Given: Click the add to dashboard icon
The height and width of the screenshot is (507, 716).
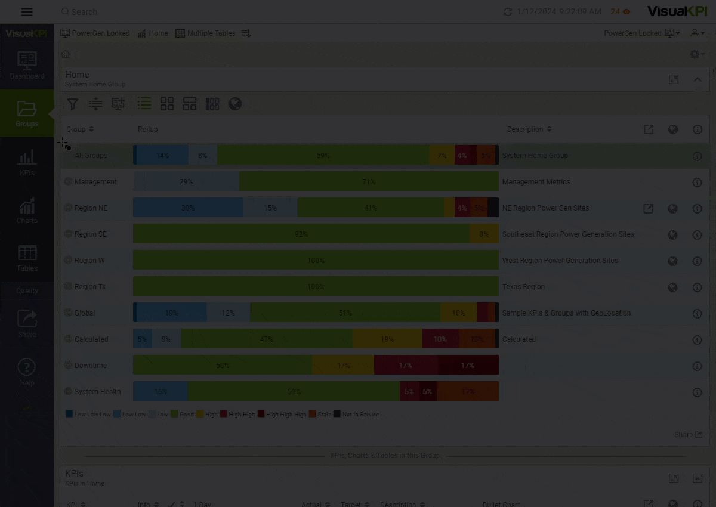Looking at the screenshot, I should pyautogui.click(x=118, y=104).
